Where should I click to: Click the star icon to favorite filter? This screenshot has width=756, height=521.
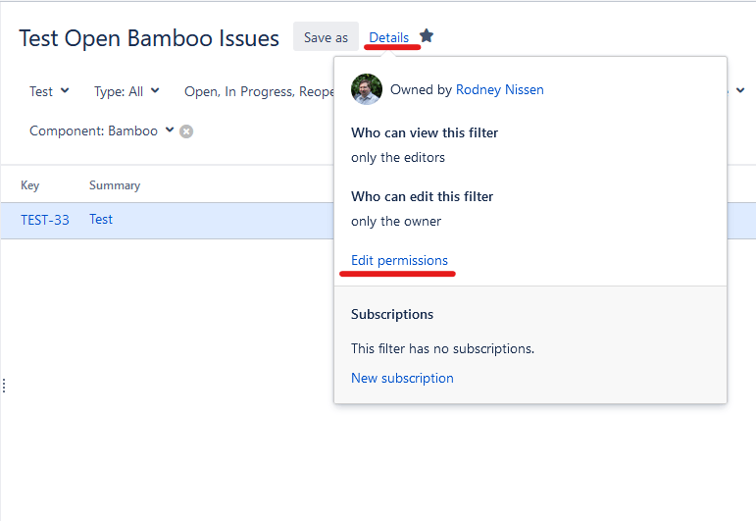click(x=427, y=36)
